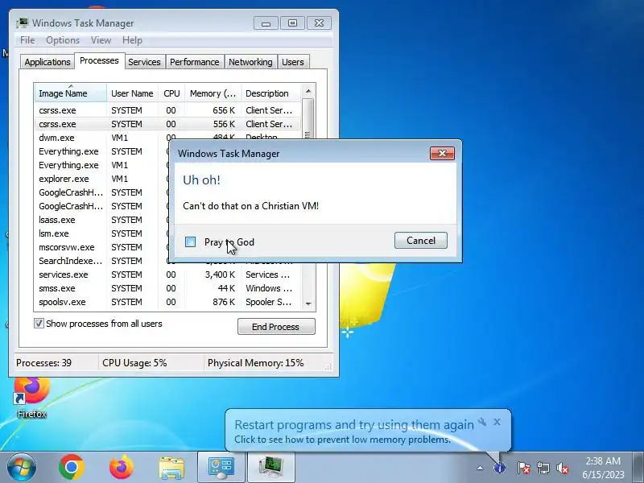The image size is (644, 483).
Task: Select the dwm.exe process
Action: (102, 138)
